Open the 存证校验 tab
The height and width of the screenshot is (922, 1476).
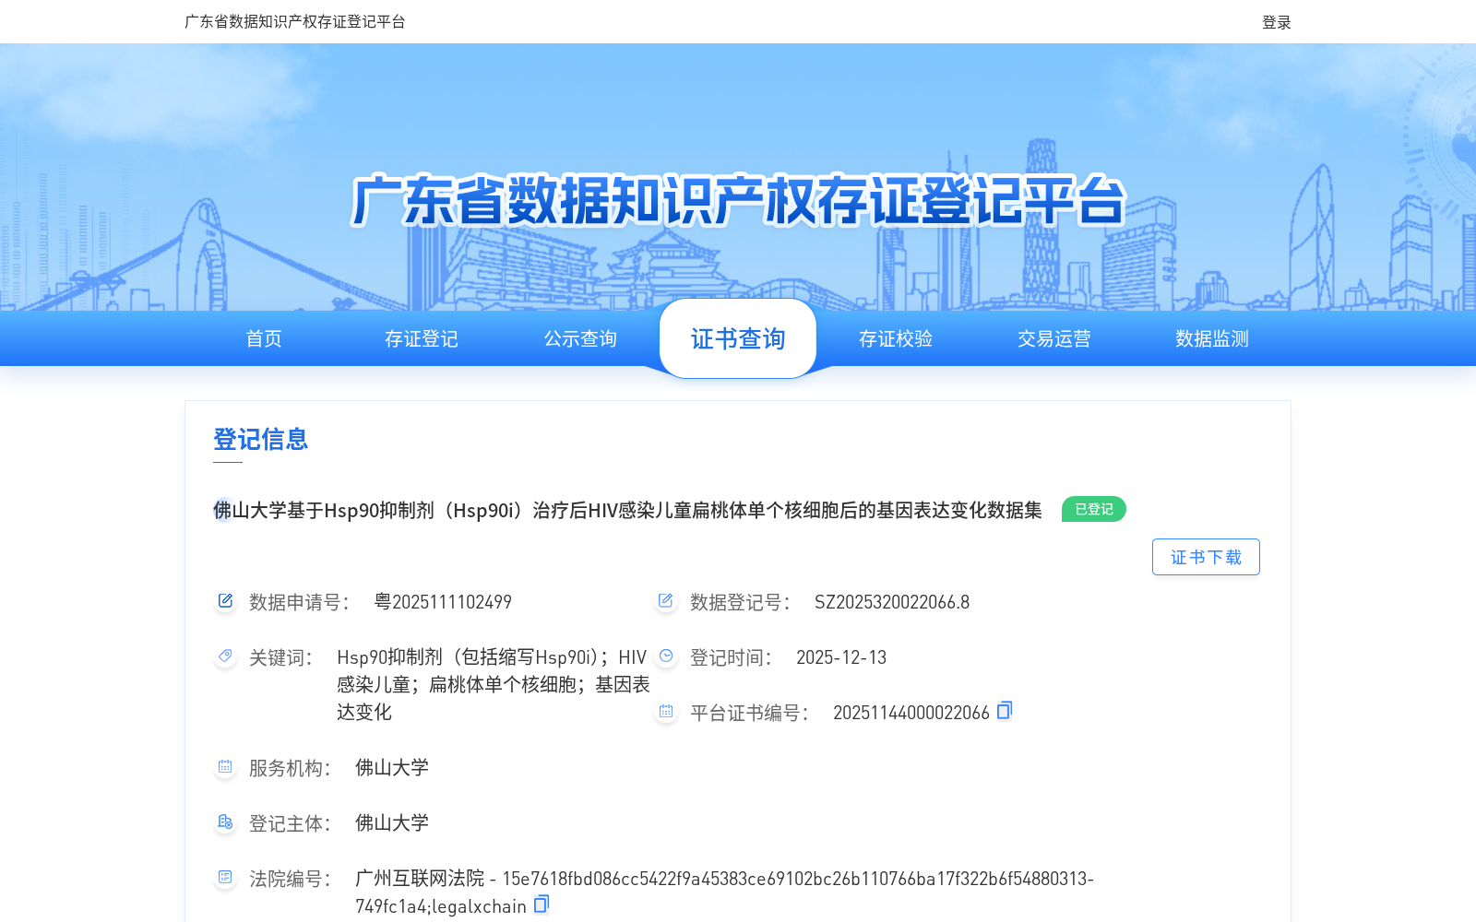click(x=896, y=339)
